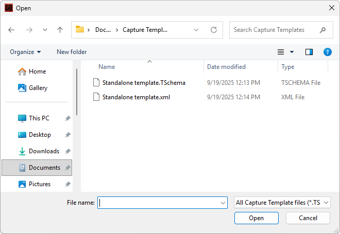340x234 pixels.
Task: Expand the address bar previous locations dropdown
Action: [196, 30]
